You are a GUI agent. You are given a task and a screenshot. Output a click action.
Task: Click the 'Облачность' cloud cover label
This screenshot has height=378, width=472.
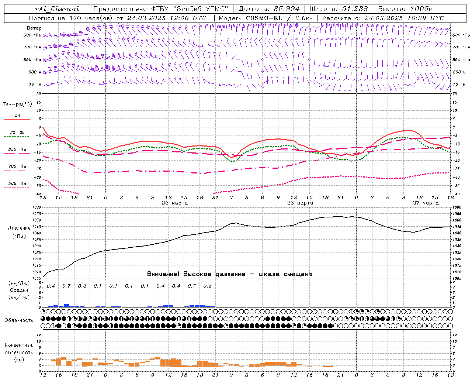pos(19,320)
